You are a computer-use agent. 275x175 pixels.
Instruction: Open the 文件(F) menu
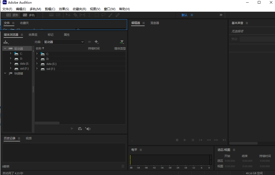tap(7, 9)
